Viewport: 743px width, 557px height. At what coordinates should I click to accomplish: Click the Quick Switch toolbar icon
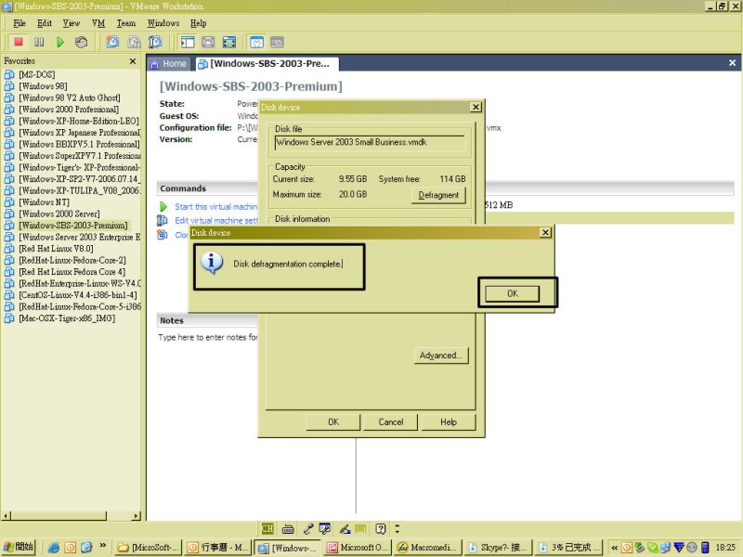(208, 42)
